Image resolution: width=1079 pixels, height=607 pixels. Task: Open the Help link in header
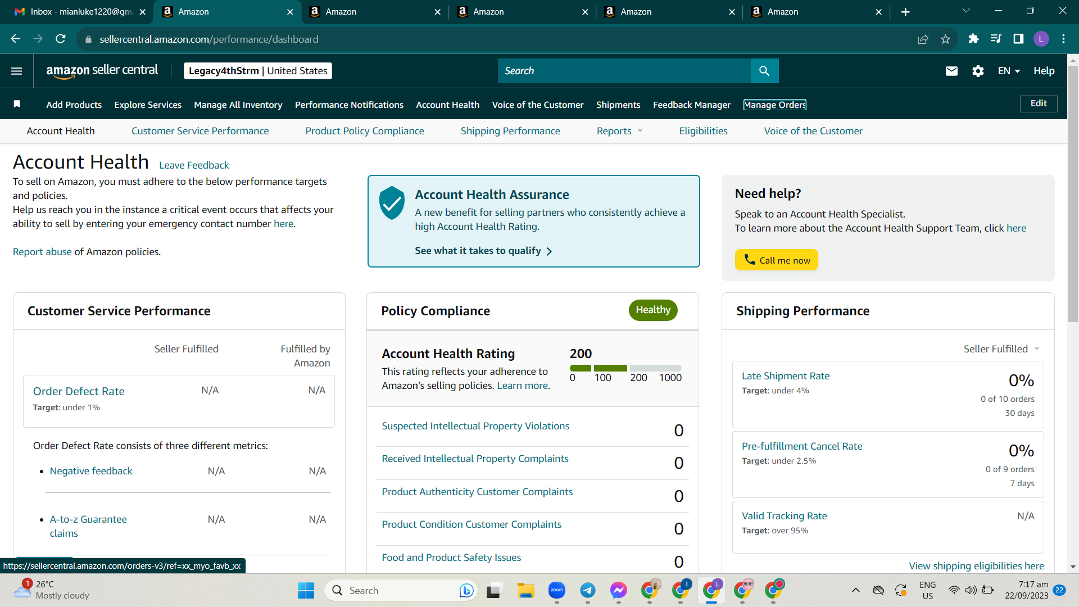[x=1044, y=71]
